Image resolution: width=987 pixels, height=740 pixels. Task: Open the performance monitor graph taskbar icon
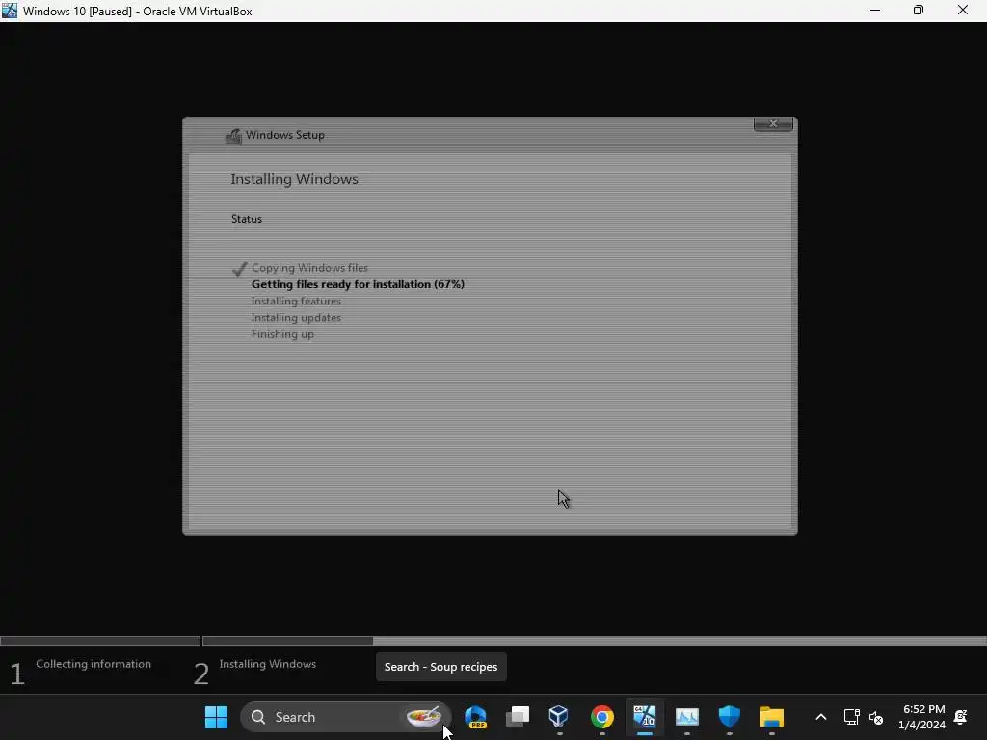(686, 717)
